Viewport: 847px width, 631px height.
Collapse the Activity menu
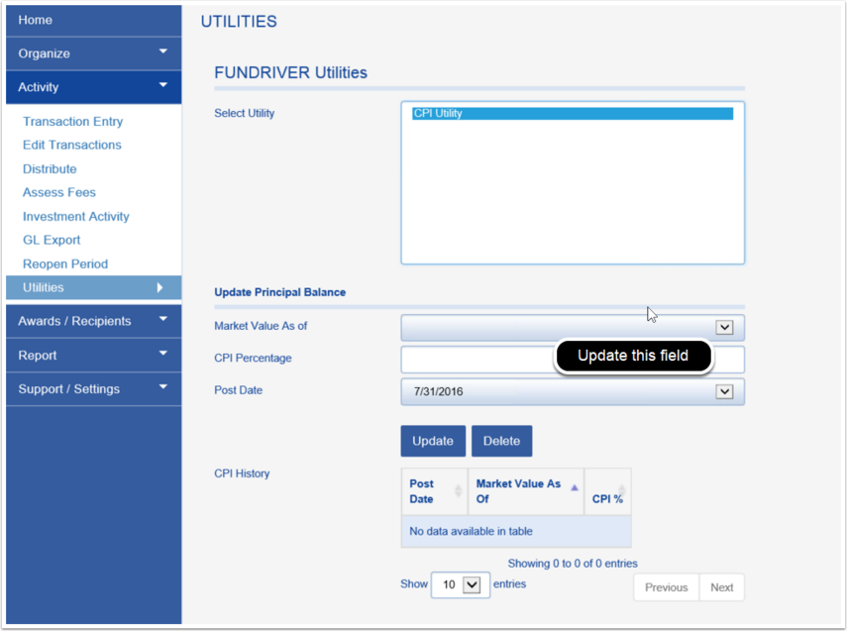point(93,87)
